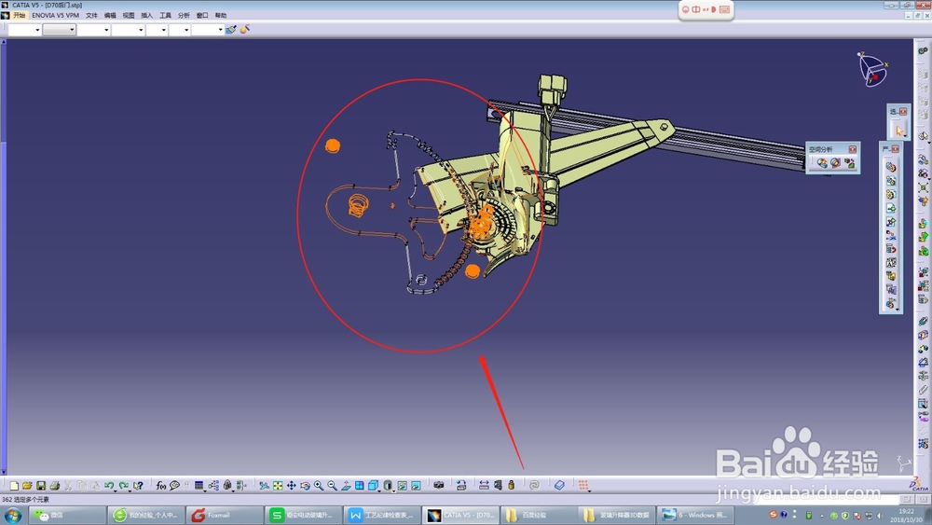The width and height of the screenshot is (932, 525).
Task: Switch to the WPS Writer taskbar document
Action: [x=381, y=515]
